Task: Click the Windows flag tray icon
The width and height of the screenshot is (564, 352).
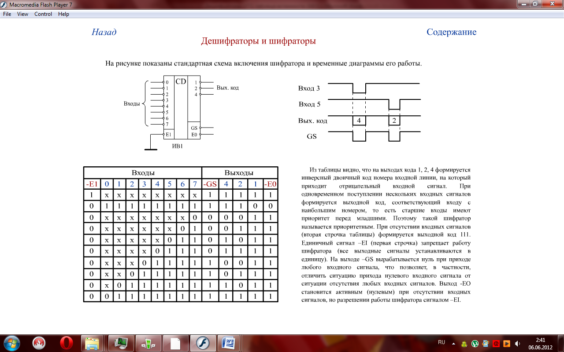Action: [486, 344]
